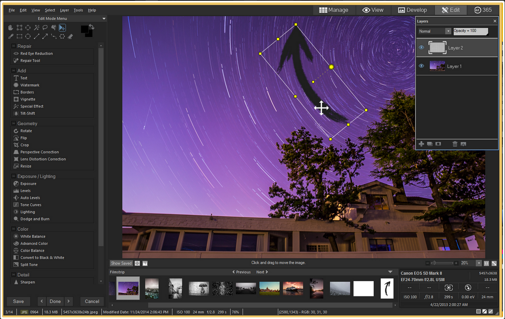The height and width of the screenshot is (319, 505).
Task: Hide Layer 2 using eye icon
Action: point(421,48)
